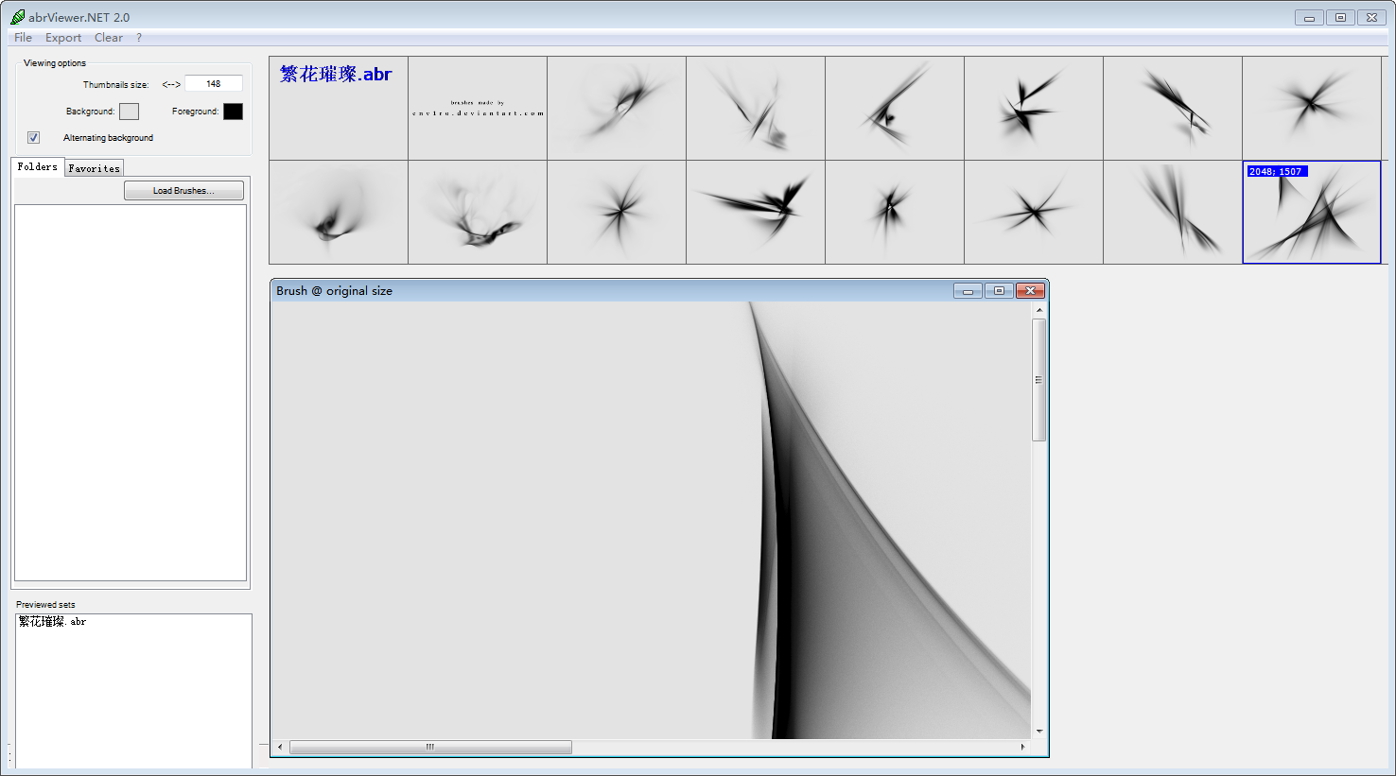1396x776 pixels.
Task: Close the abrViewer.NET main window
Action: click(1371, 17)
